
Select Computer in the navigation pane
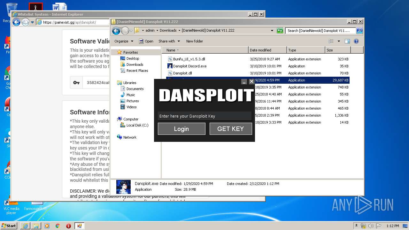[131, 119]
